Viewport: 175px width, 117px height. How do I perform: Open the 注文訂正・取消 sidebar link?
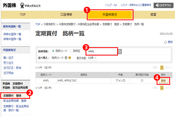tap(12, 68)
